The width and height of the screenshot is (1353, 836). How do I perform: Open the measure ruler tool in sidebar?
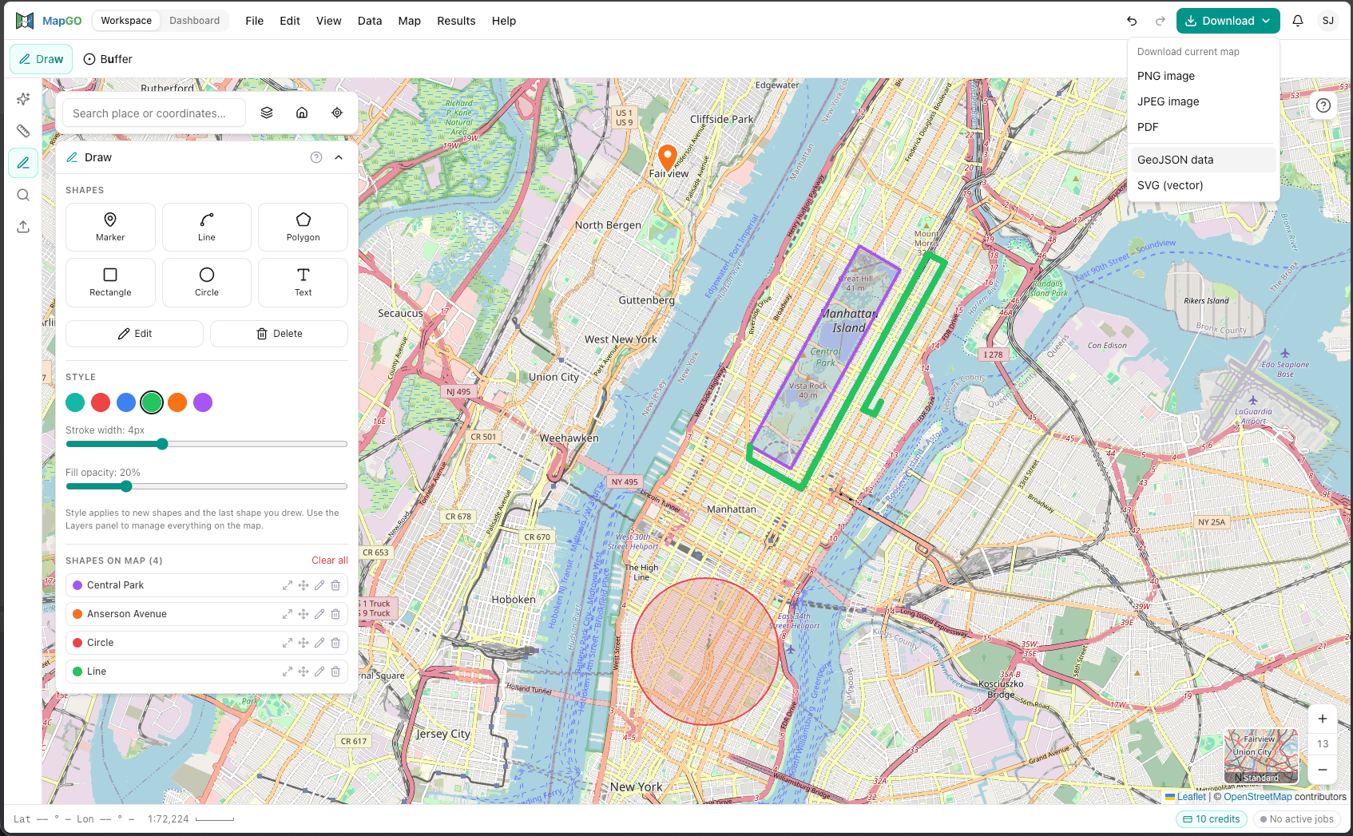(x=23, y=131)
